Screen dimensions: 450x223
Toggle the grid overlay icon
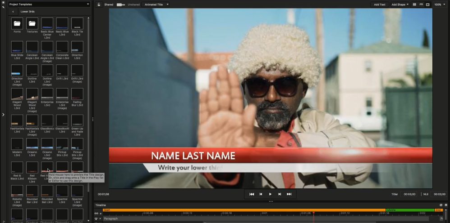(415, 4)
